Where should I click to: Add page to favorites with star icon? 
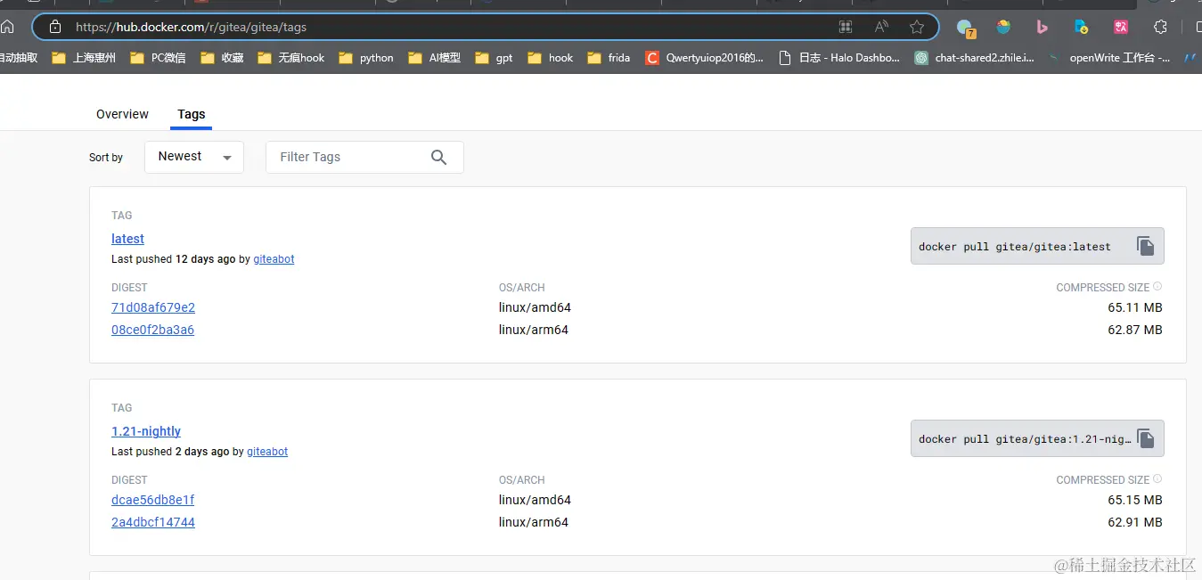(917, 27)
